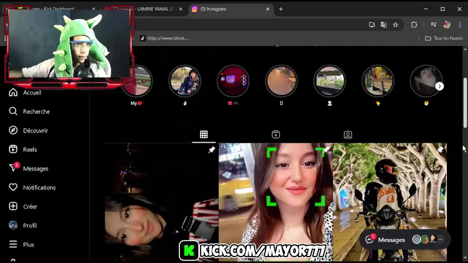The height and width of the screenshot is (263, 468).
Task: Open the Accueil home icon in sidebar
Action: 13,92
